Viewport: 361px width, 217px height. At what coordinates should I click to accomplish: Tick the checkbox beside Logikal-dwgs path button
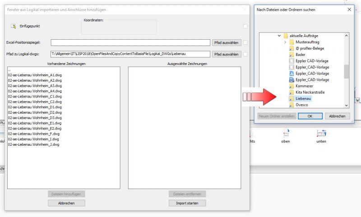(x=245, y=54)
